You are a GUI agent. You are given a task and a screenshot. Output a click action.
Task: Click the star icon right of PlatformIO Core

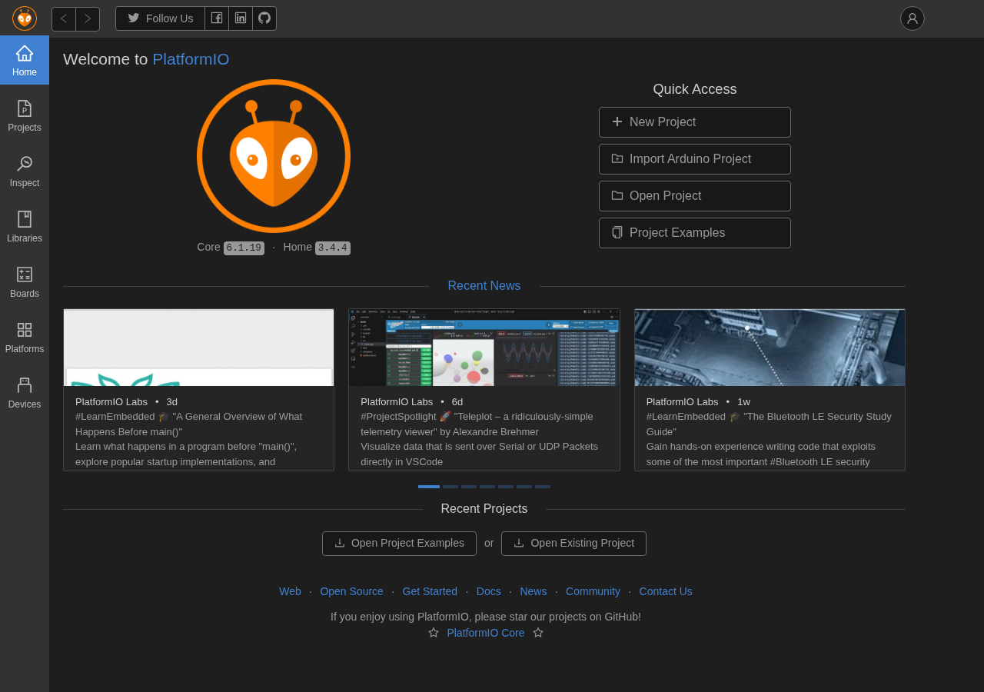click(x=538, y=633)
